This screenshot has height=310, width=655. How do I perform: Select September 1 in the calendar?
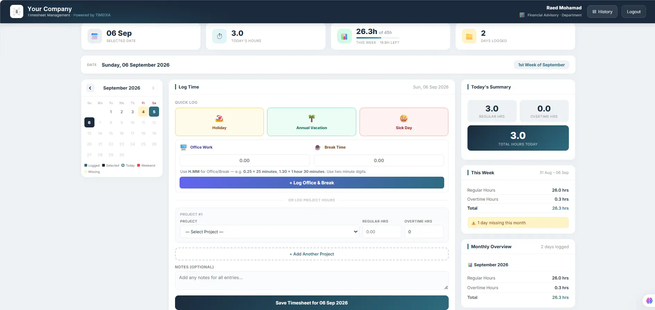click(111, 112)
